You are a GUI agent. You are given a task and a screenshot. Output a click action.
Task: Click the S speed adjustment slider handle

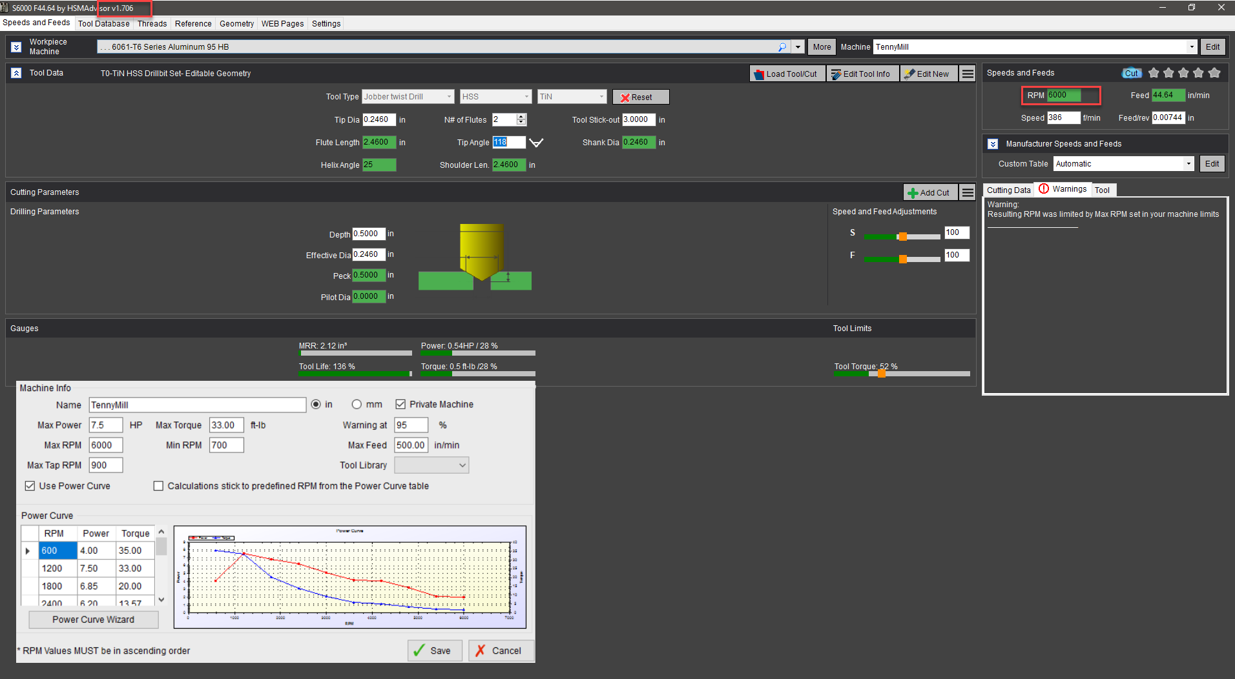pyautogui.click(x=902, y=236)
